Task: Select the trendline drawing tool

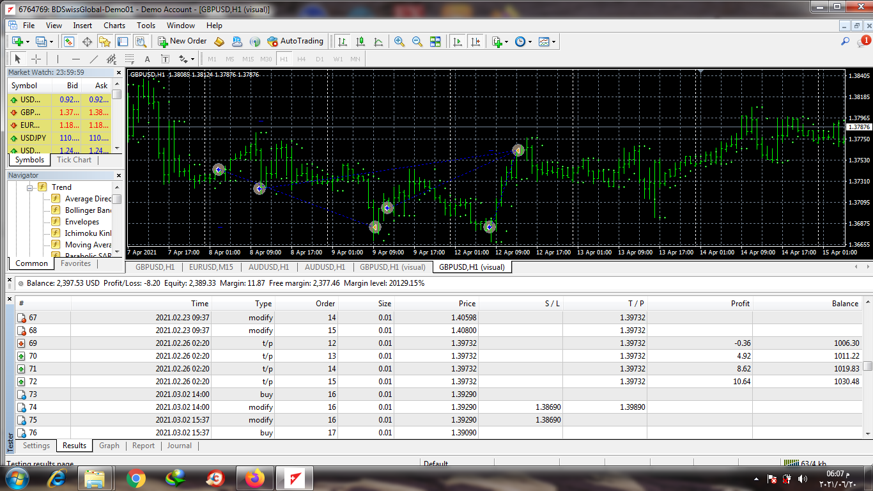Action: pos(94,59)
